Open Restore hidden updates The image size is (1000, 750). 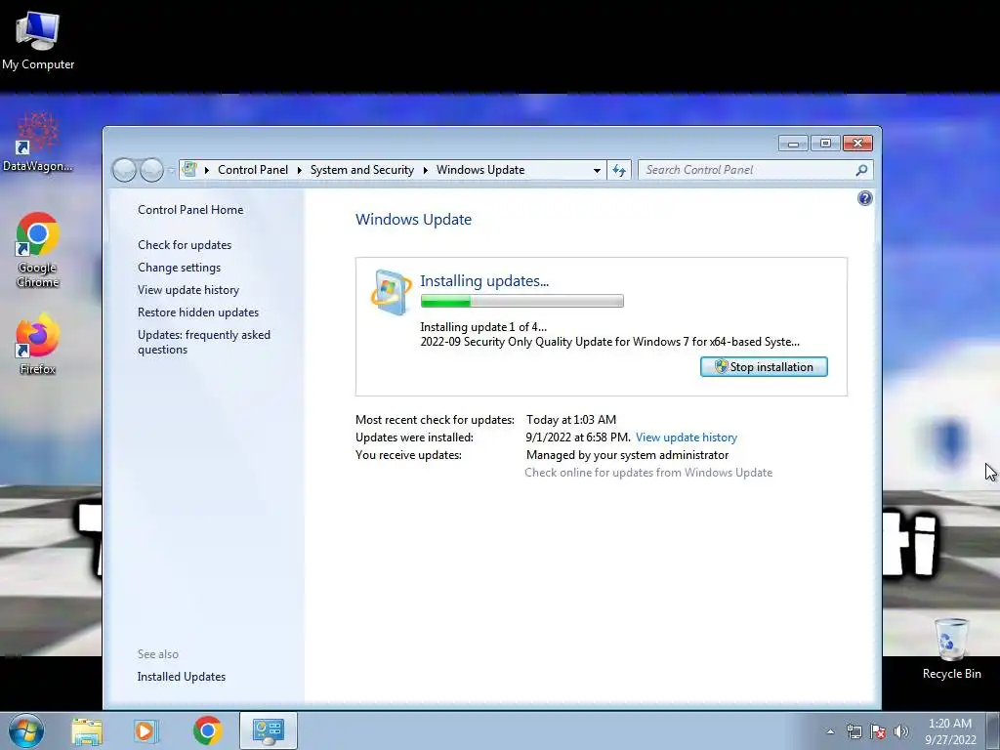[198, 312]
